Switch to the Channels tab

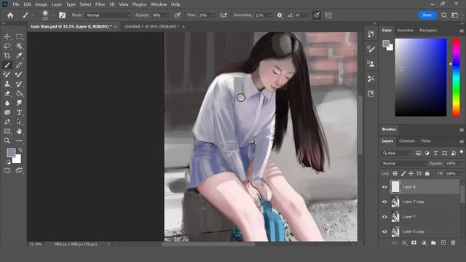tap(407, 141)
